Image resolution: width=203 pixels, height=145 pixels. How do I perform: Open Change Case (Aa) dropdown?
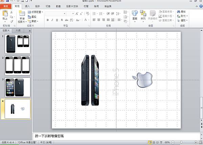click(x=78, y=20)
